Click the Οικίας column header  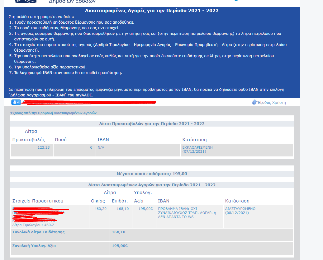[98, 201]
